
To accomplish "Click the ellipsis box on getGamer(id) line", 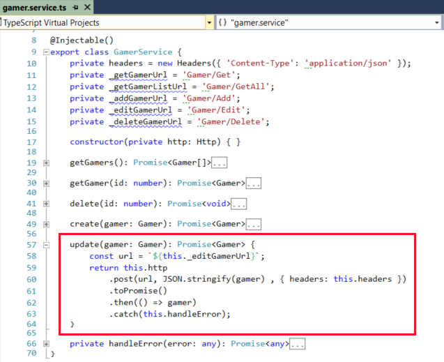I will (x=253, y=183).
